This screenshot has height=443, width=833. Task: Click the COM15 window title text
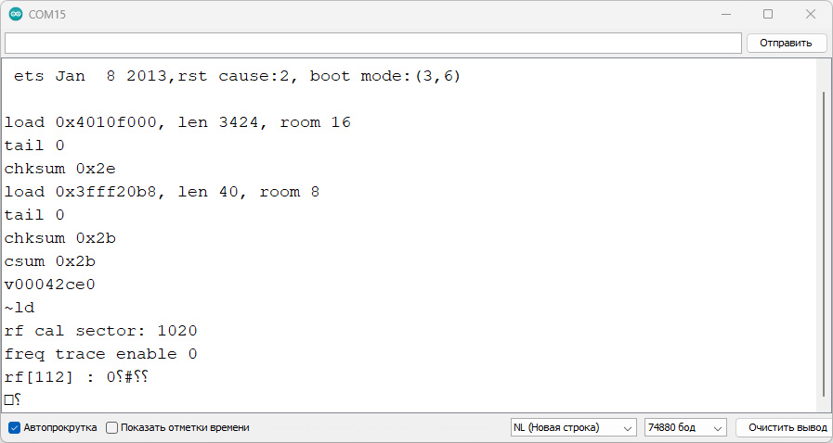click(x=47, y=15)
